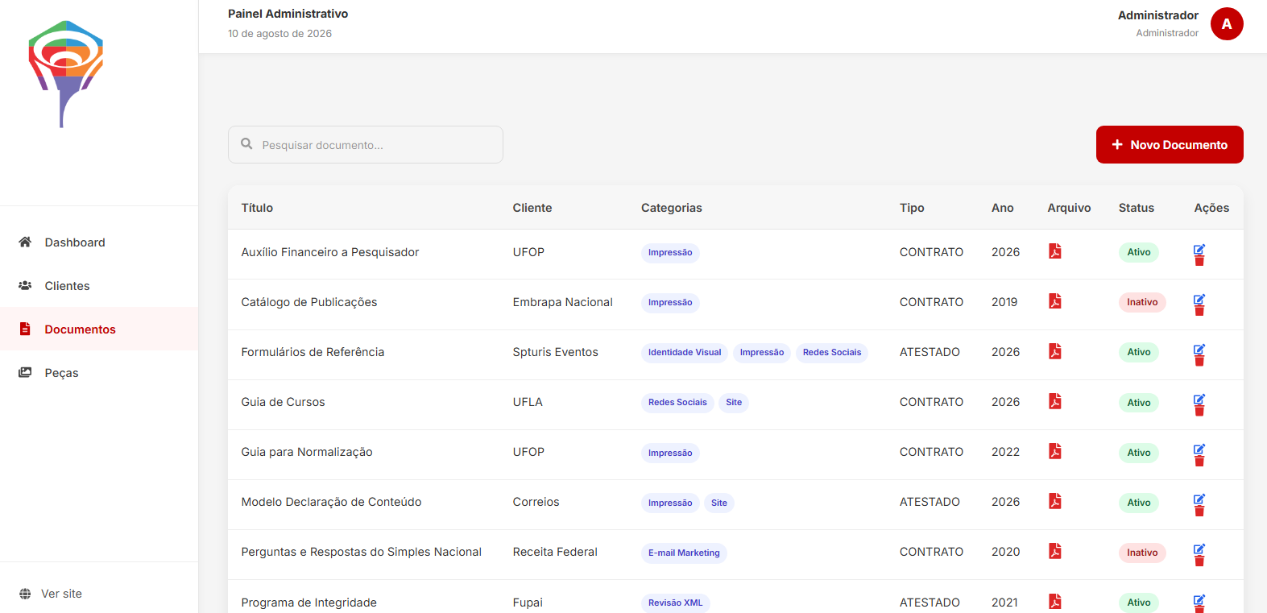Delete the Catálogo de Publicações document

(x=1199, y=311)
